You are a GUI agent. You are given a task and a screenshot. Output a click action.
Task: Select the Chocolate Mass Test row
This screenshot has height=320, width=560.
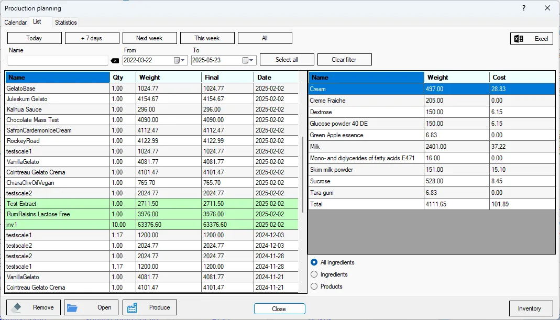click(x=151, y=120)
